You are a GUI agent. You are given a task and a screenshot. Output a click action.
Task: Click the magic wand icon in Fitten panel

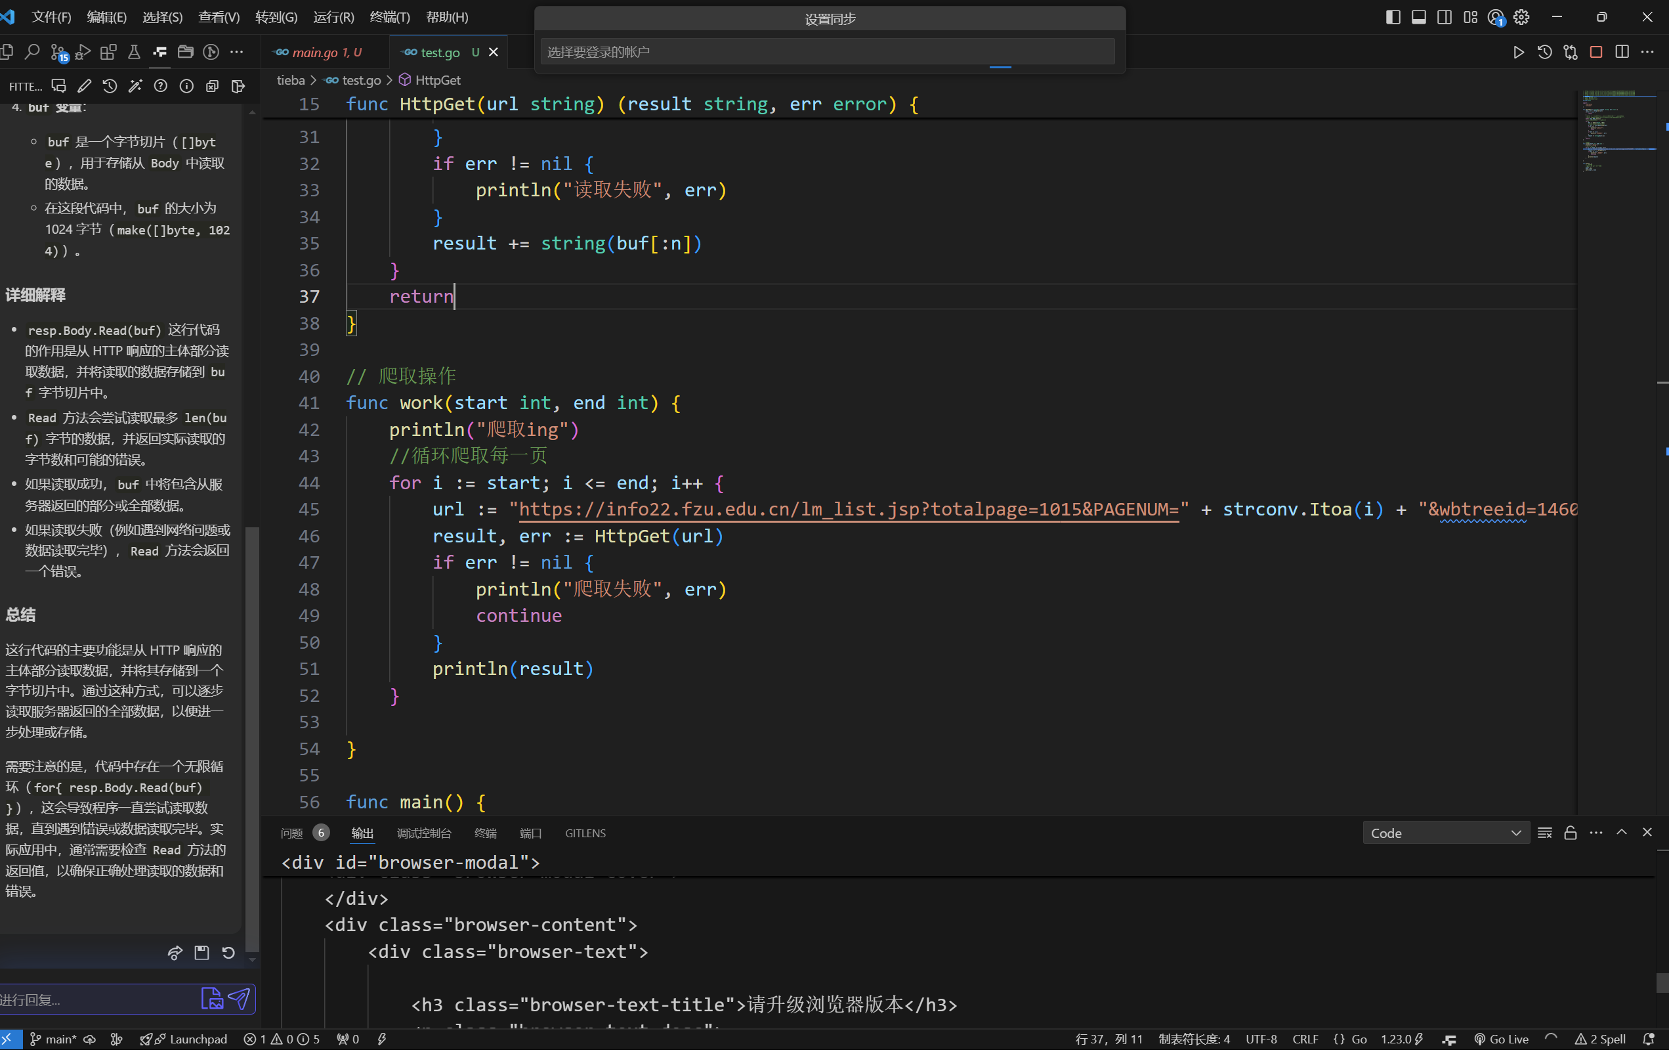(x=136, y=86)
